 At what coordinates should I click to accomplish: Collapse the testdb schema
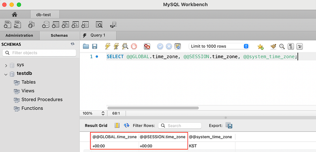coord(6,74)
